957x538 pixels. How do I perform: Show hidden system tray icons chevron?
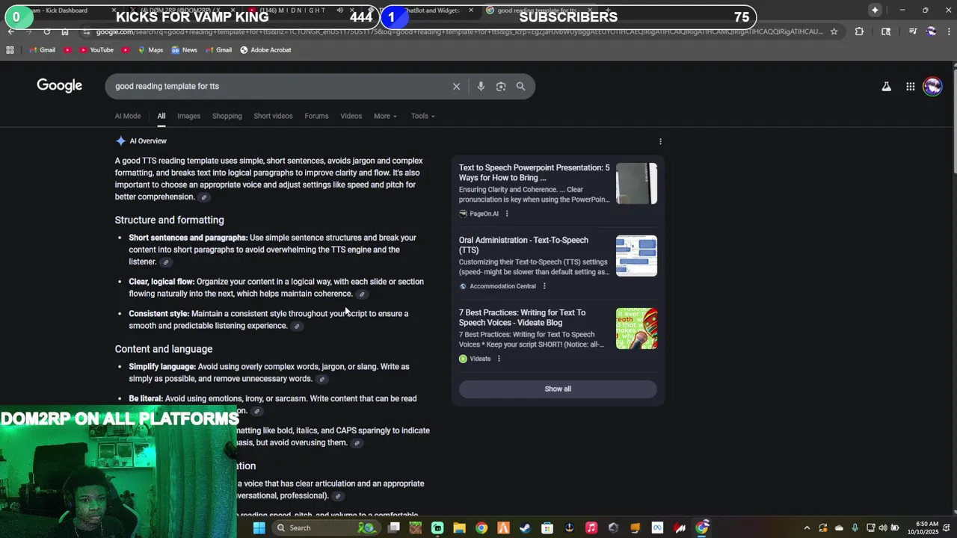coord(807,528)
